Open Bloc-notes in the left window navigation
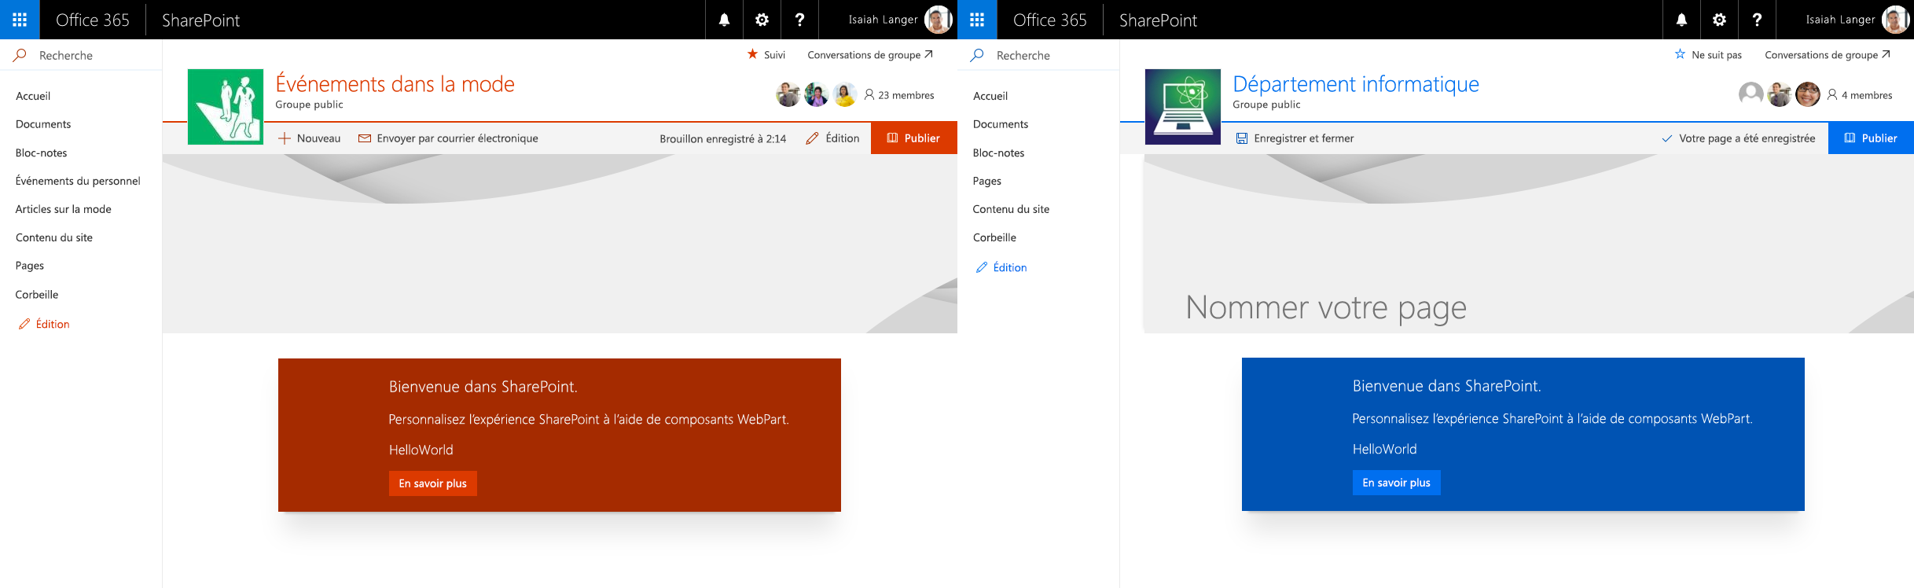1914x588 pixels. pyautogui.click(x=42, y=153)
